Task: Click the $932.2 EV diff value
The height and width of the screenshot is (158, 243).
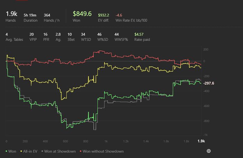Action: click(x=103, y=15)
